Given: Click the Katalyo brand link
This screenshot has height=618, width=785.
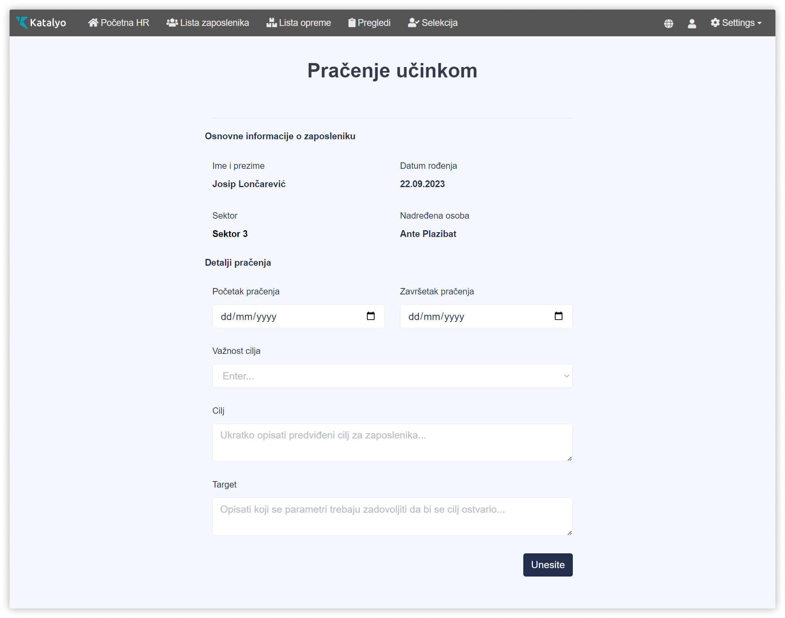Looking at the screenshot, I should 48,23.
